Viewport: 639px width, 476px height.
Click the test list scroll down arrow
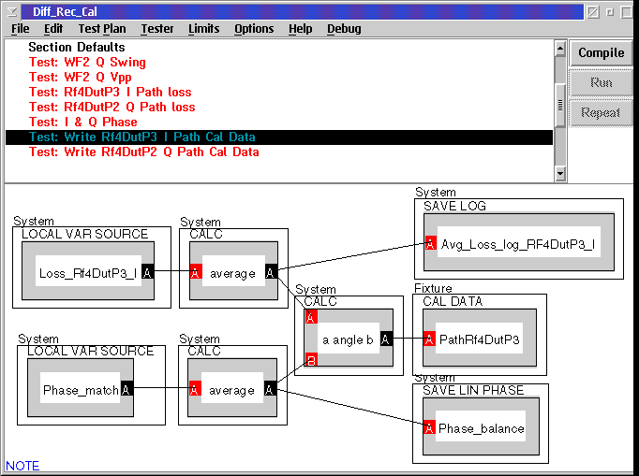click(560, 173)
